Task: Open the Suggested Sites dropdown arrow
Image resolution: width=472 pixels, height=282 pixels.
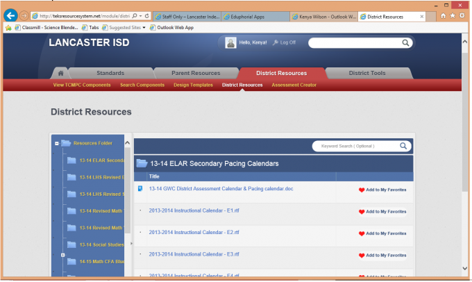Action: tap(144, 28)
